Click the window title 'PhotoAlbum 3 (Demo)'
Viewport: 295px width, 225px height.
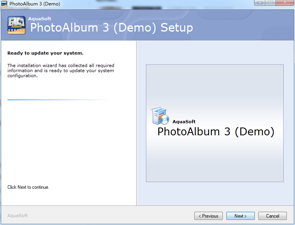point(35,4)
